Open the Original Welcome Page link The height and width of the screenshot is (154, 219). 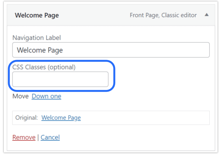(x=61, y=118)
